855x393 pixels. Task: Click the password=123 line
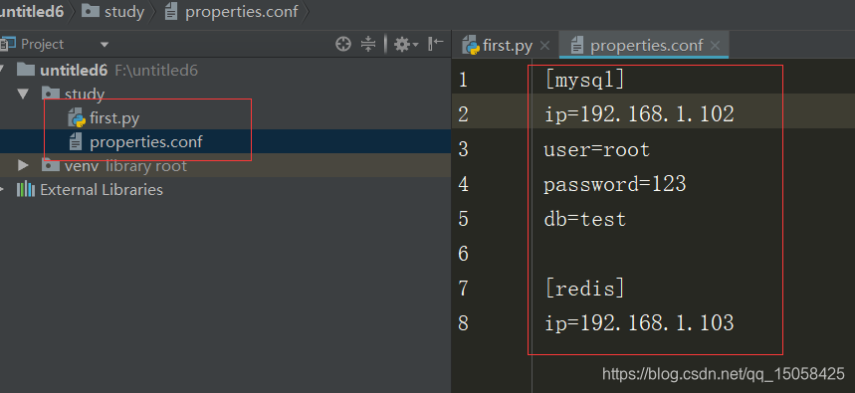pos(615,184)
